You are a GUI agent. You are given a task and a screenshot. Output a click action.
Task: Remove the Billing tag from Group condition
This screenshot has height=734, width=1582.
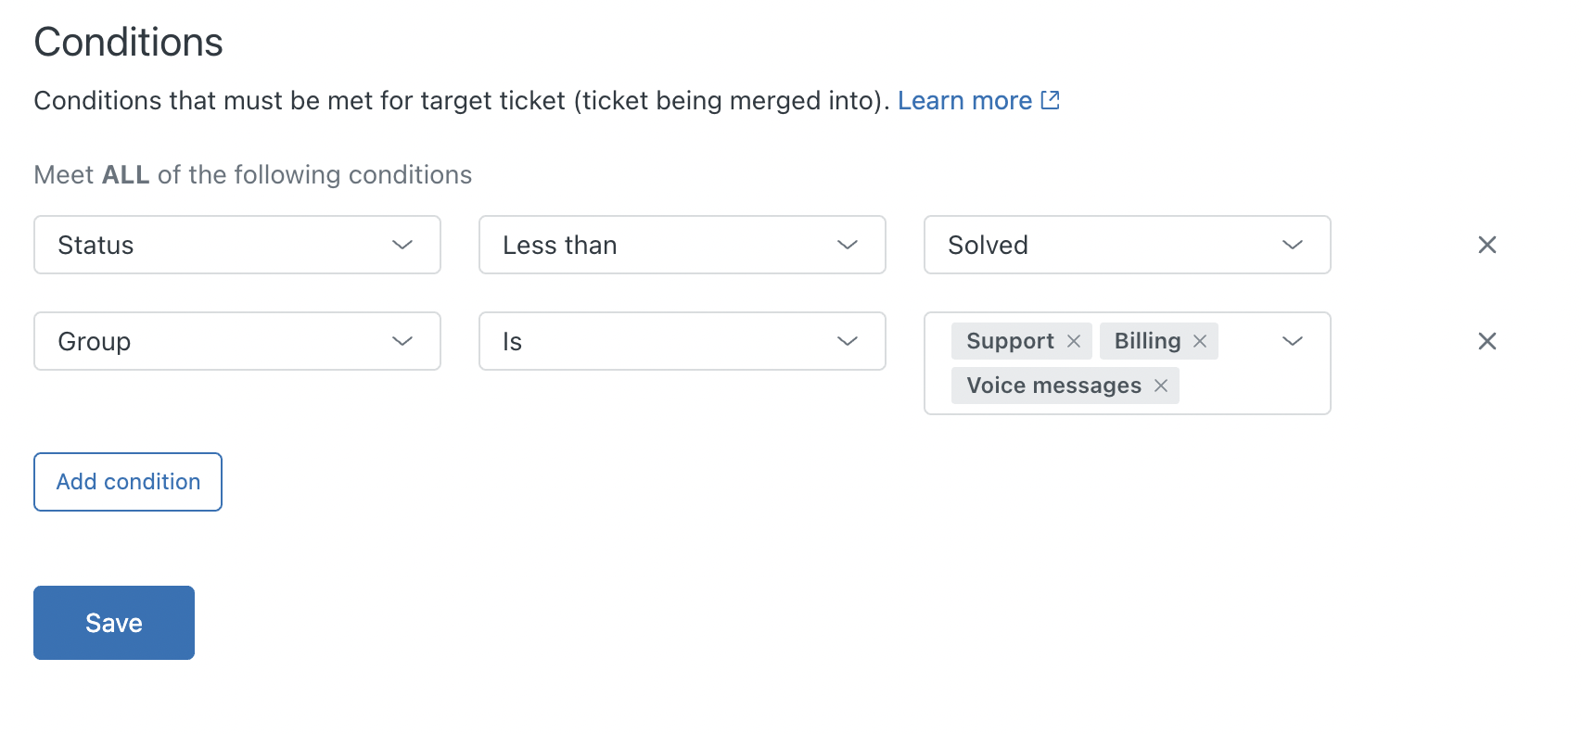click(x=1198, y=341)
